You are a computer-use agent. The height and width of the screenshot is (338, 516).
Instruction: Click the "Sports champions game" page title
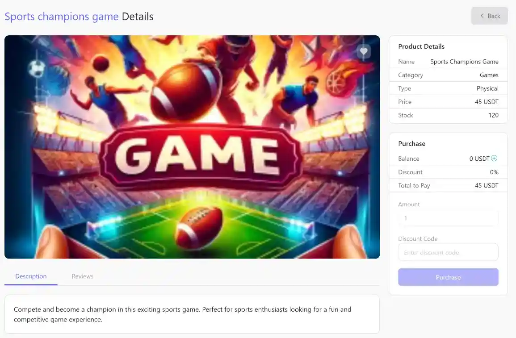(x=62, y=17)
